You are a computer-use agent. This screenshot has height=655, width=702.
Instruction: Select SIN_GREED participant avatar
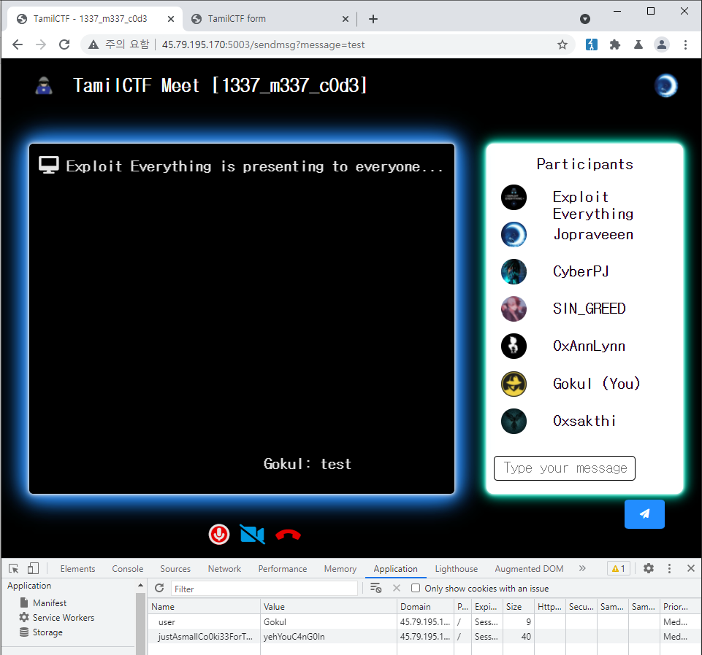click(514, 309)
